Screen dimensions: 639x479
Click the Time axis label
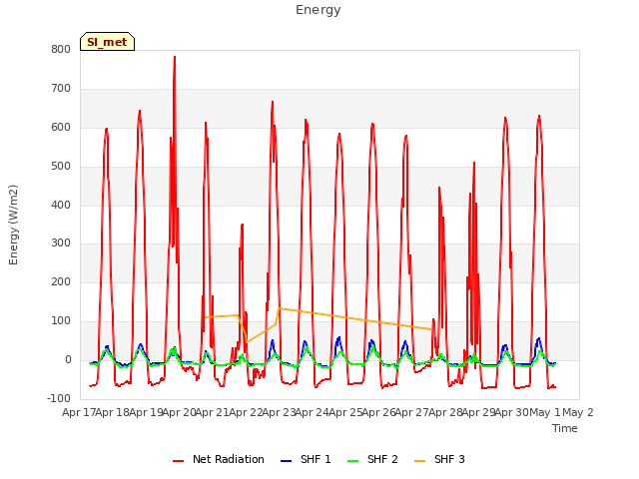565,428
